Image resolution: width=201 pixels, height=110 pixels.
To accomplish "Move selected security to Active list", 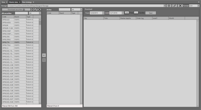I will click(44, 55).
